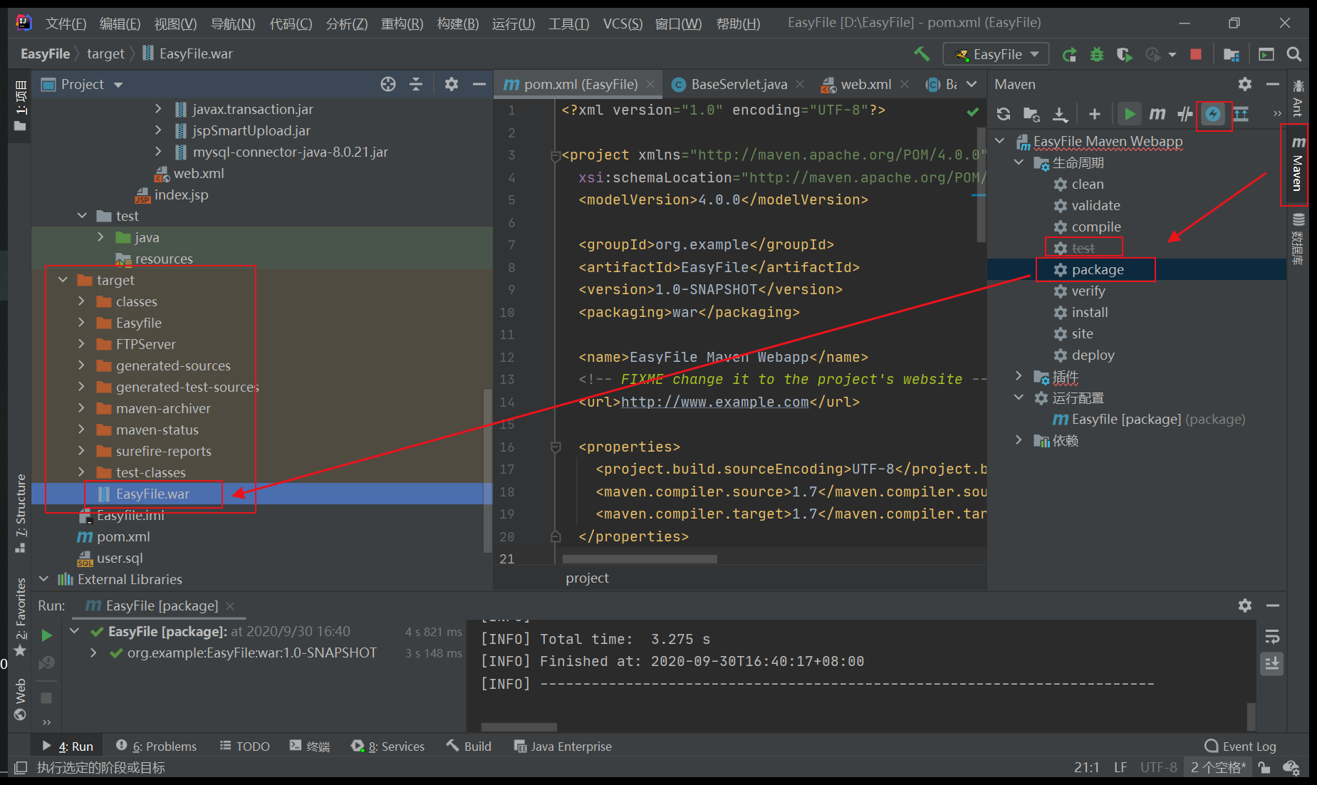Open the Services tool window
The width and height of the screenshot is (1317, 785).
coord(387,746)
